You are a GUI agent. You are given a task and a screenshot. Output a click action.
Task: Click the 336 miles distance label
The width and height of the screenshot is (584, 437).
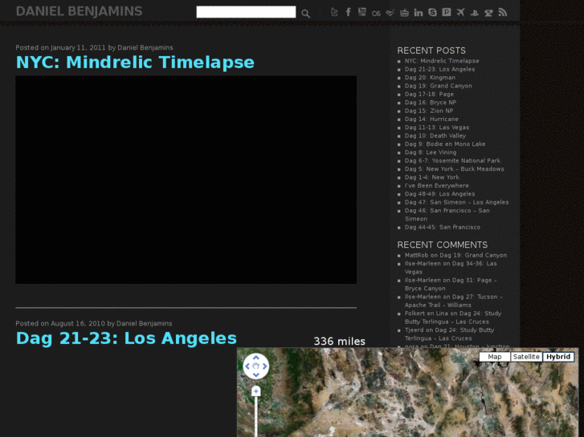click(339, 342)
